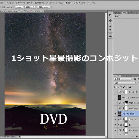Open the blend mode 通常 dropdown
This screenshot has width=139, height=139.
click(125, 83)
